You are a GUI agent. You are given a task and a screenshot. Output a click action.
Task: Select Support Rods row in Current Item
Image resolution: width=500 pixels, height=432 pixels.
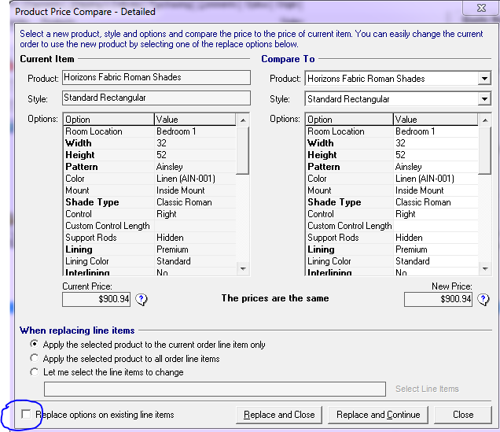tap(149, 238)
